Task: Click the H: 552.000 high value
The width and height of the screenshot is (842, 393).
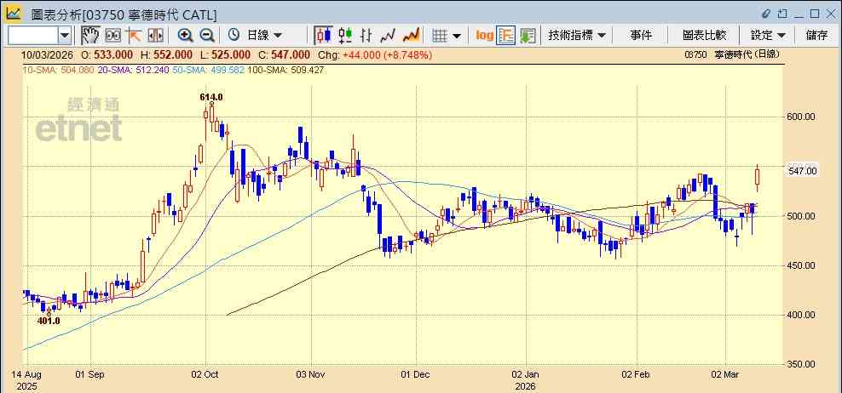Action: 166,54
